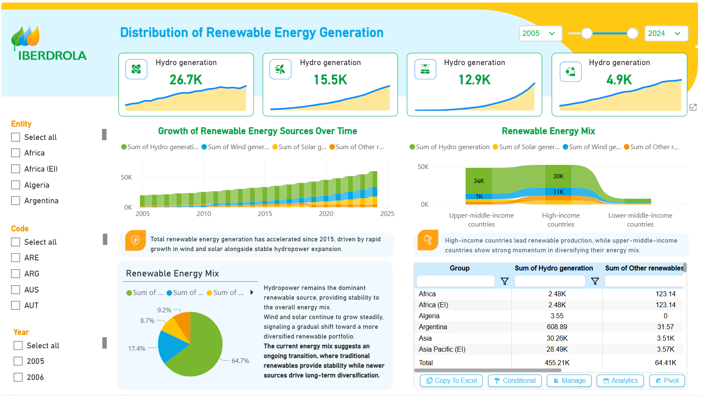701x396 pixels.
Task: Click the icon in the 4.9K card
Action: pyautogui.click(x=570, y=71)
